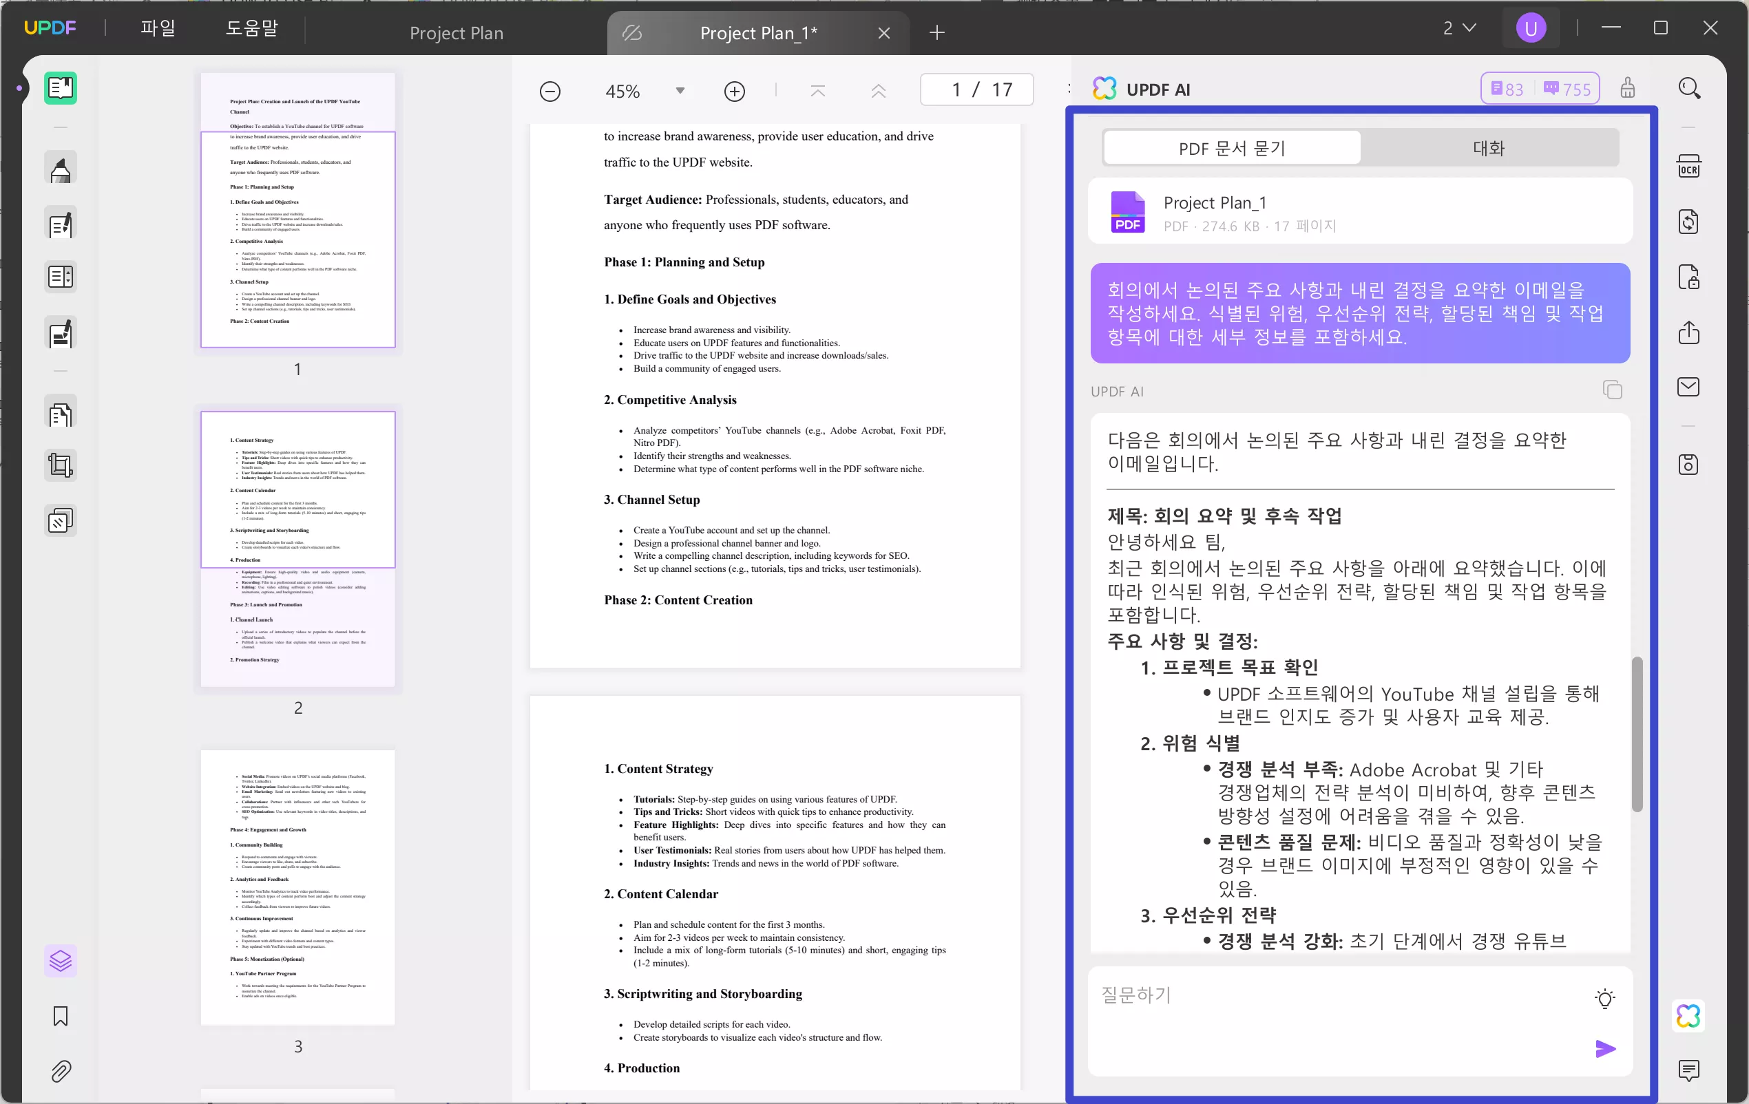1749x1104 pixels.
Task: Select page 1 thumbnail
Action: [x=297, y=210]
